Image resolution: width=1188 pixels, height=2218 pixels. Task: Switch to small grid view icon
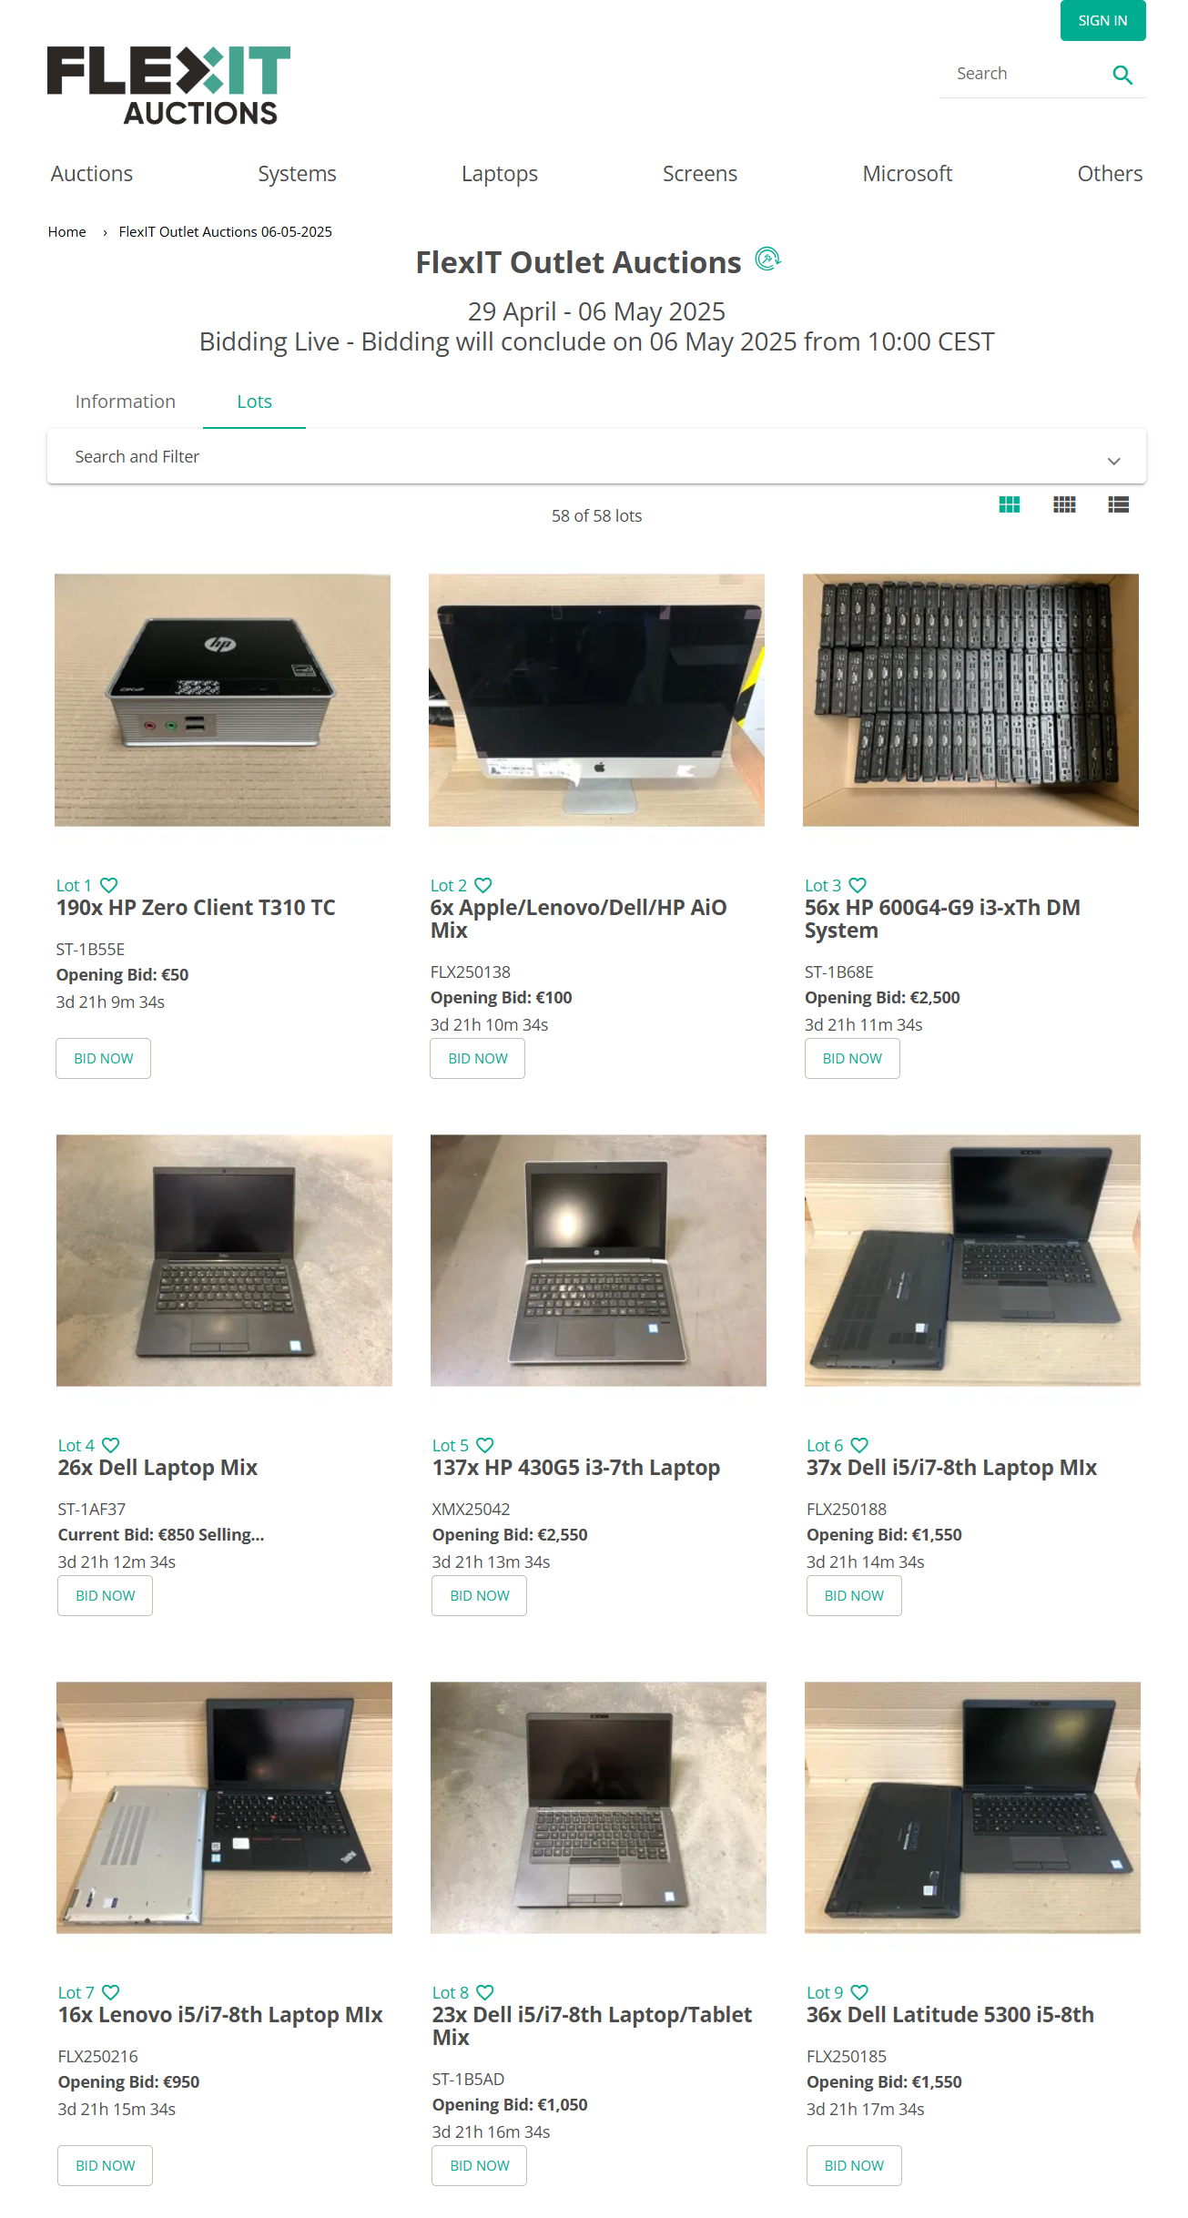(1064, 504)
